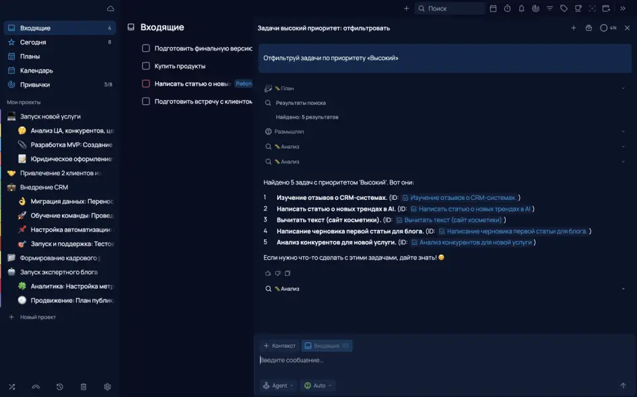Mark 'Написать статью о новых' task as done

point(145,84)
